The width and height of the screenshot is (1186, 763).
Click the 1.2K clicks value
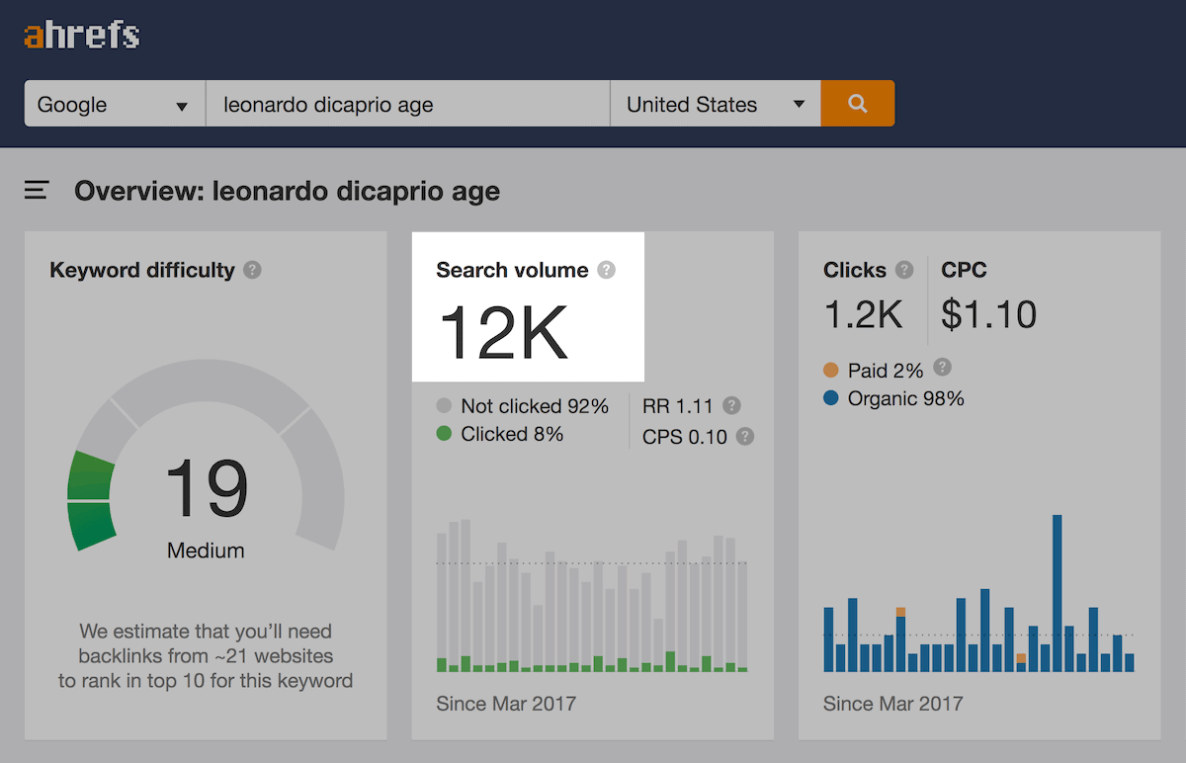tap(863, 314)
